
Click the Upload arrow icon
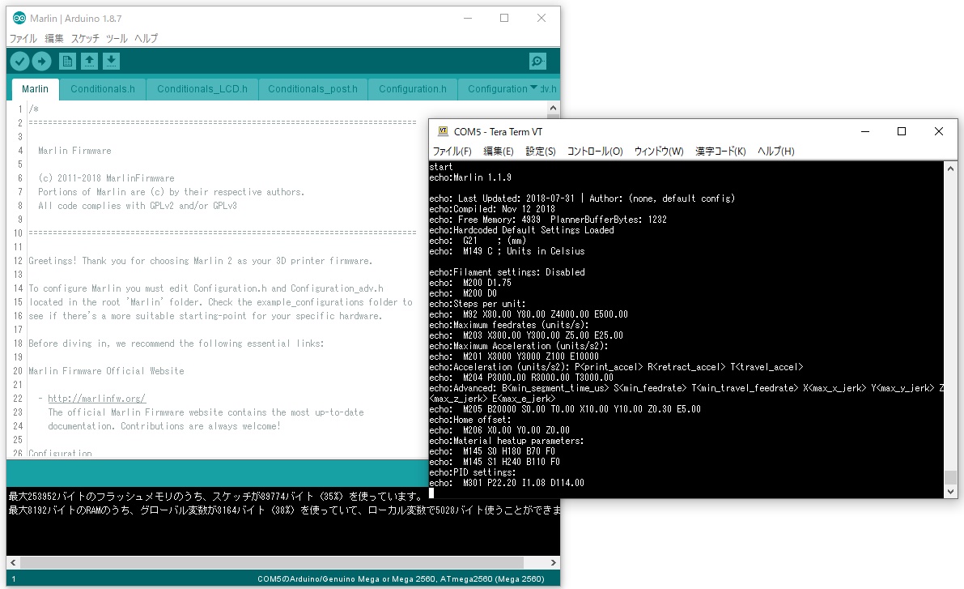pos(41,61)
